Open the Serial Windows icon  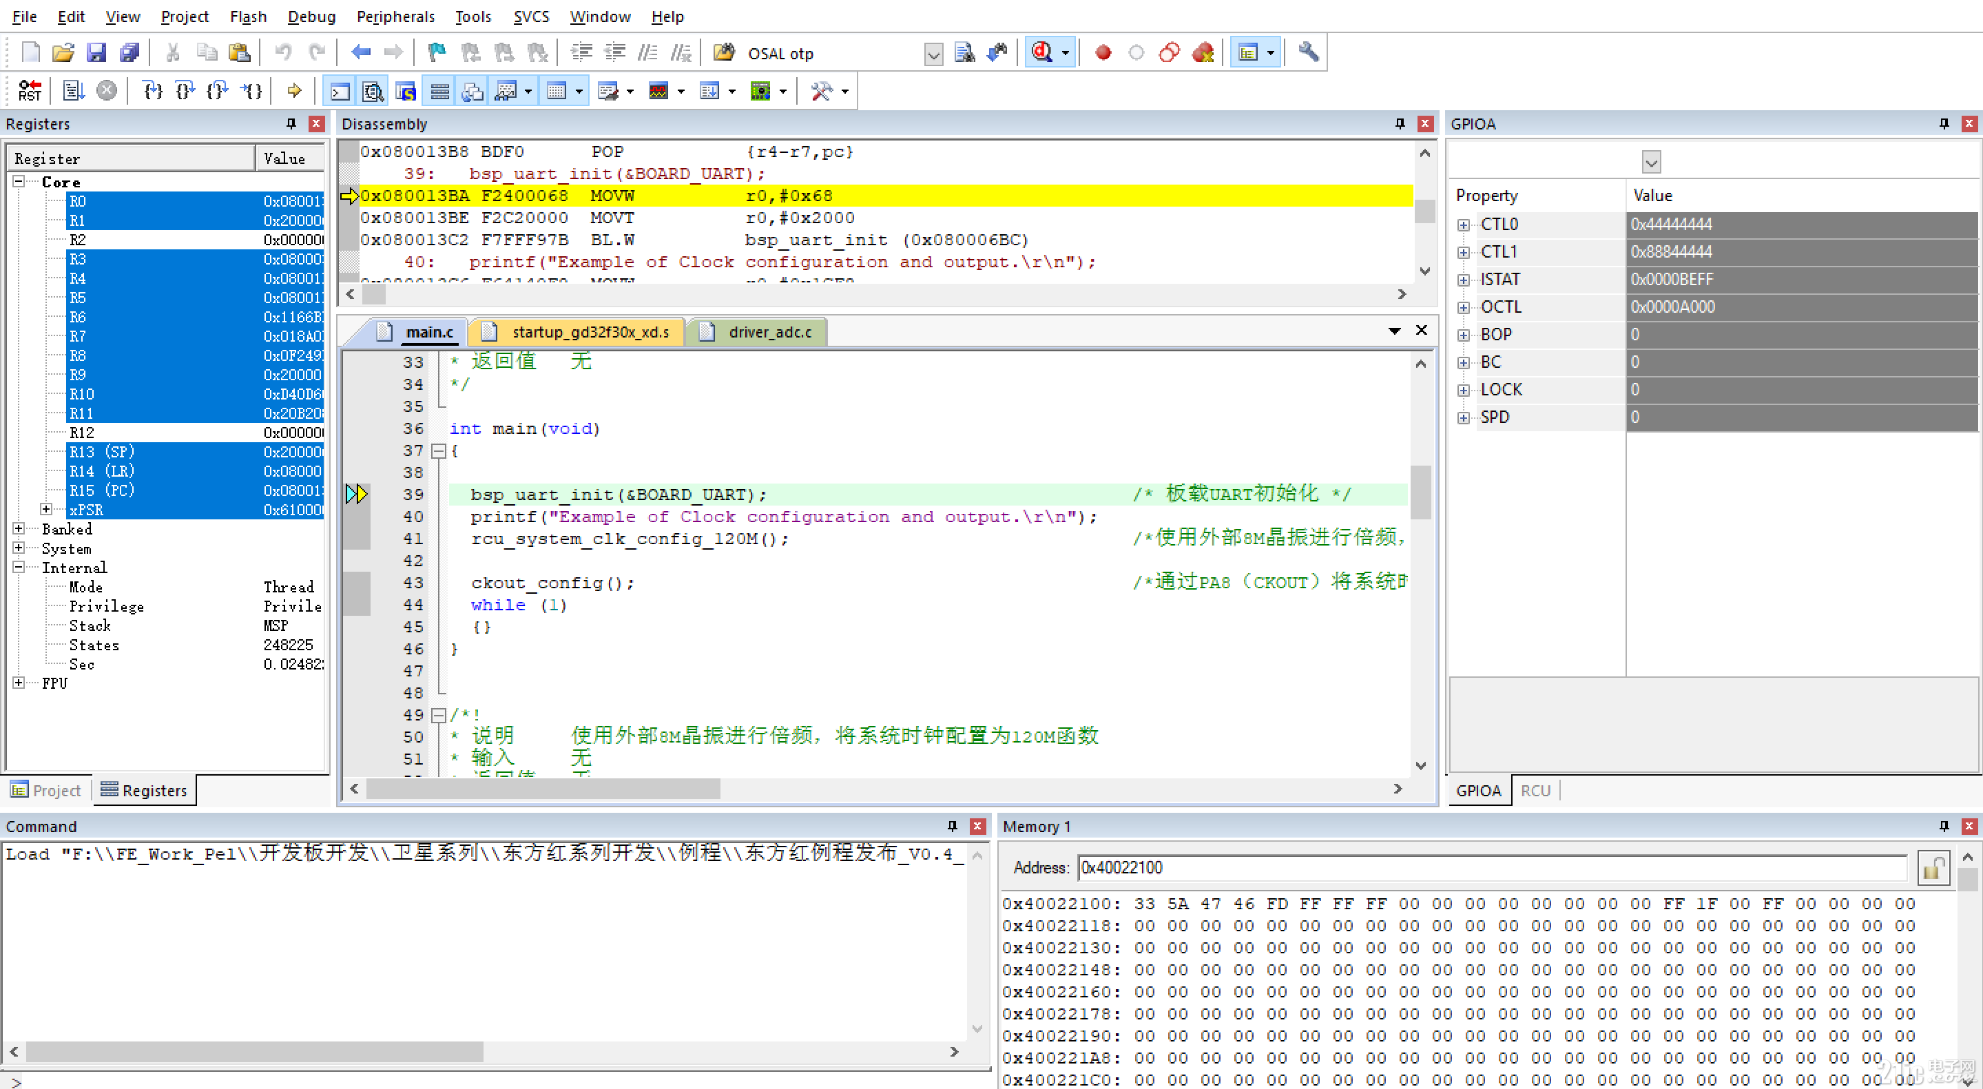point(608,91)
